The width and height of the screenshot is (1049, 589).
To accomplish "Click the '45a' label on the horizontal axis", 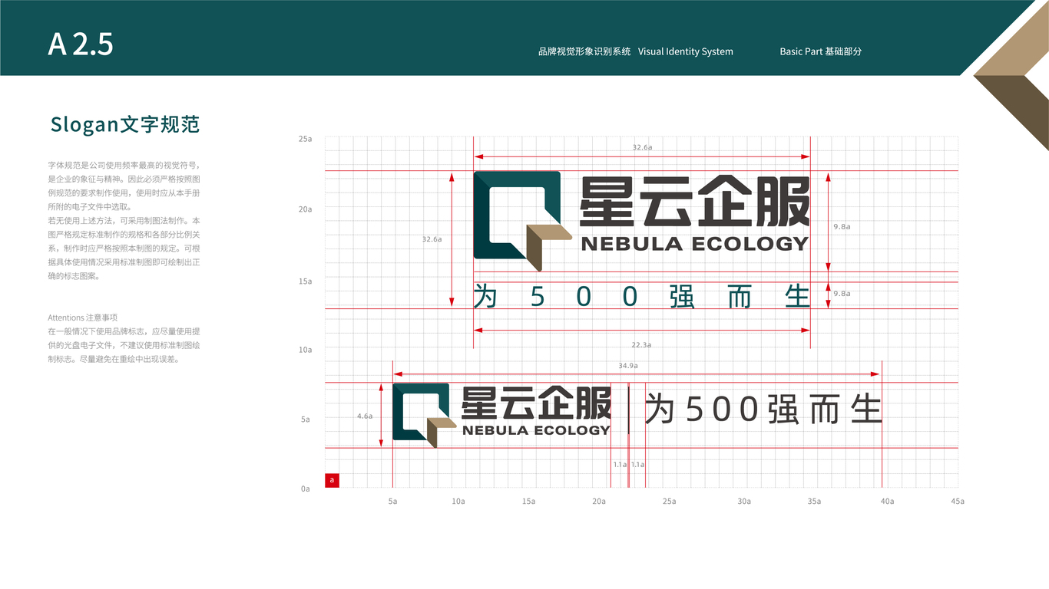I will coord(957,502).
